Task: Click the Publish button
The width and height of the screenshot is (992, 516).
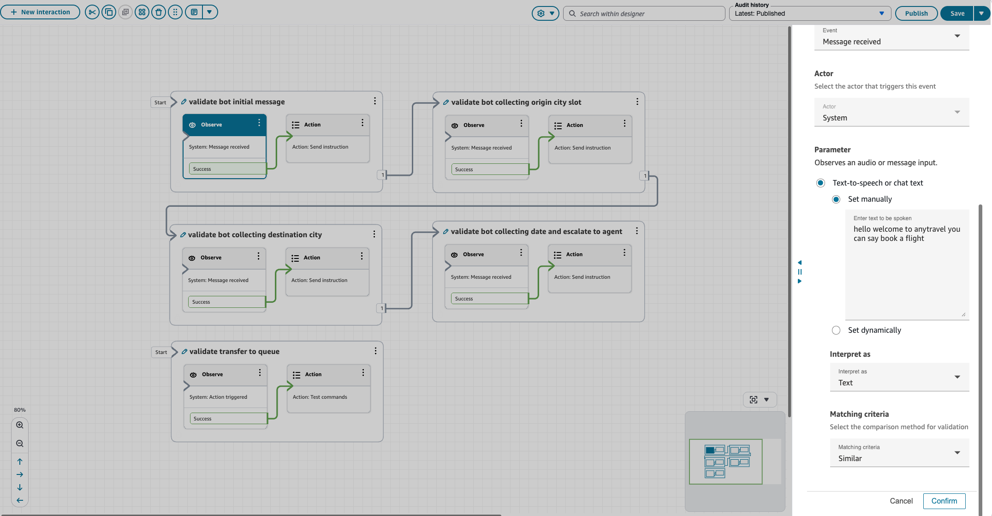Action: 916,13
